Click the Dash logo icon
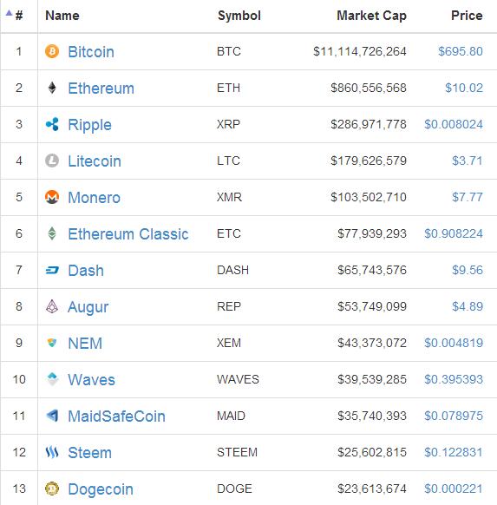This screenshot has height=505, width=497. 52,270
